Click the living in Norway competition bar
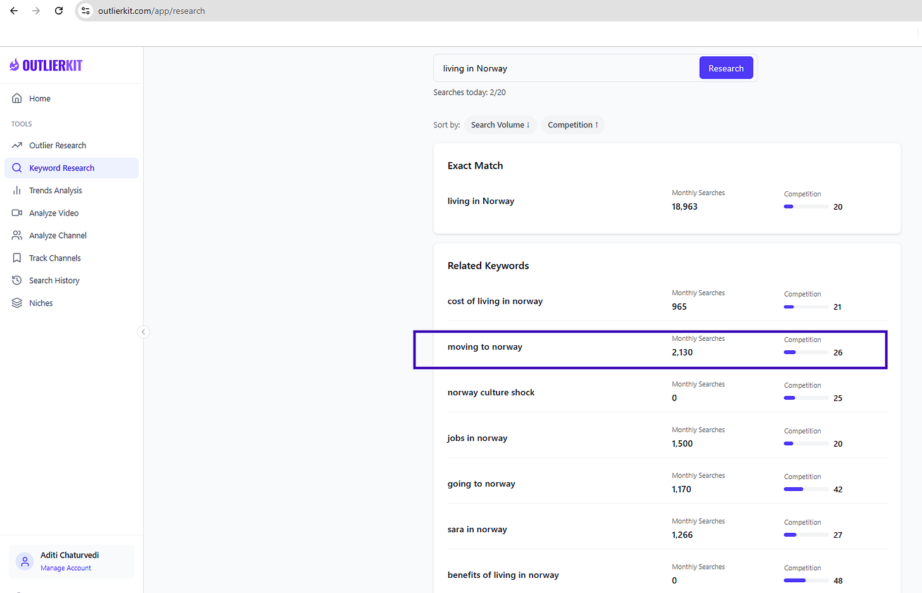Image resolution: width=922 pixels, height=593 pixels. pyautogui.click(x=806, y=207)
